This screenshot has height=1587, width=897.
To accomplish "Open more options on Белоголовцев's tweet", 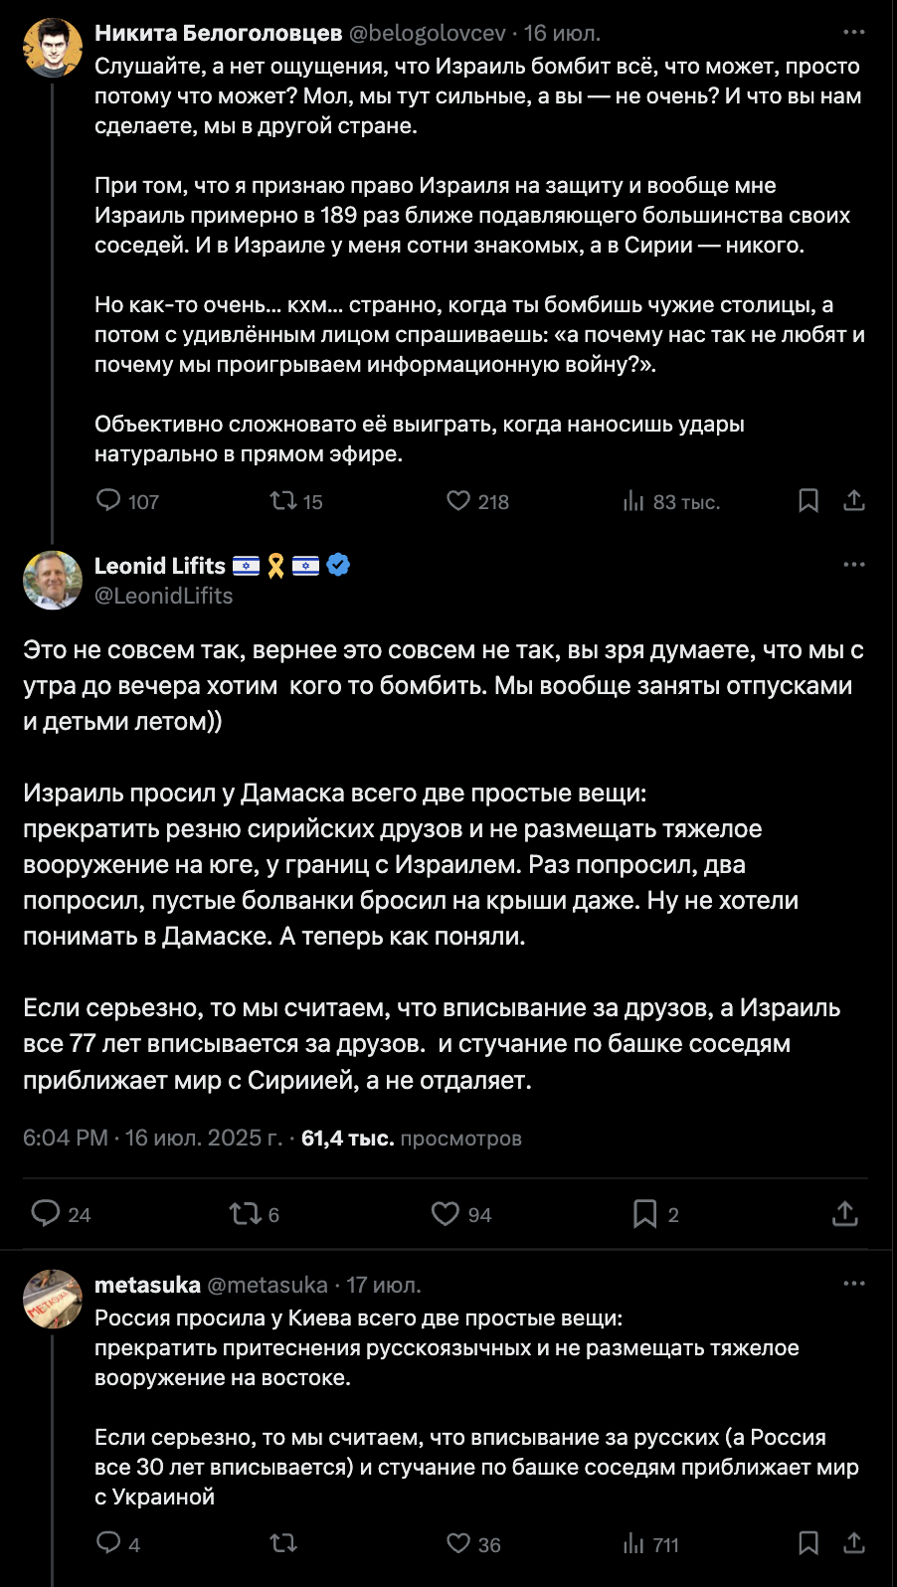I will pos(854,33).
